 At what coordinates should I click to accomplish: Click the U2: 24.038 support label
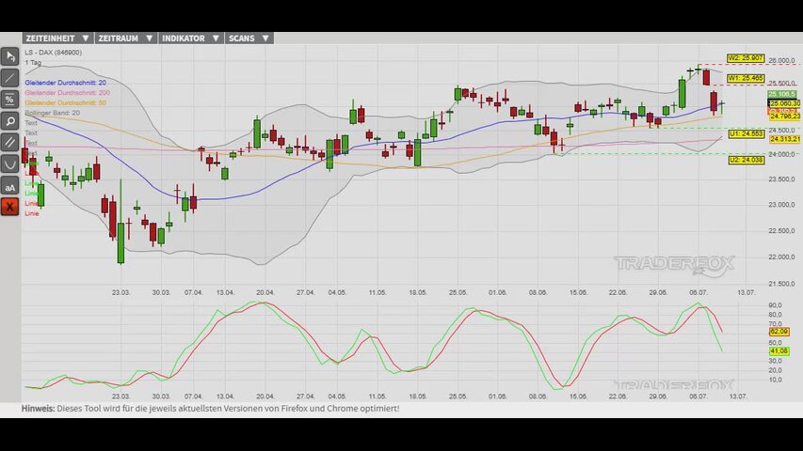[747, 160]
